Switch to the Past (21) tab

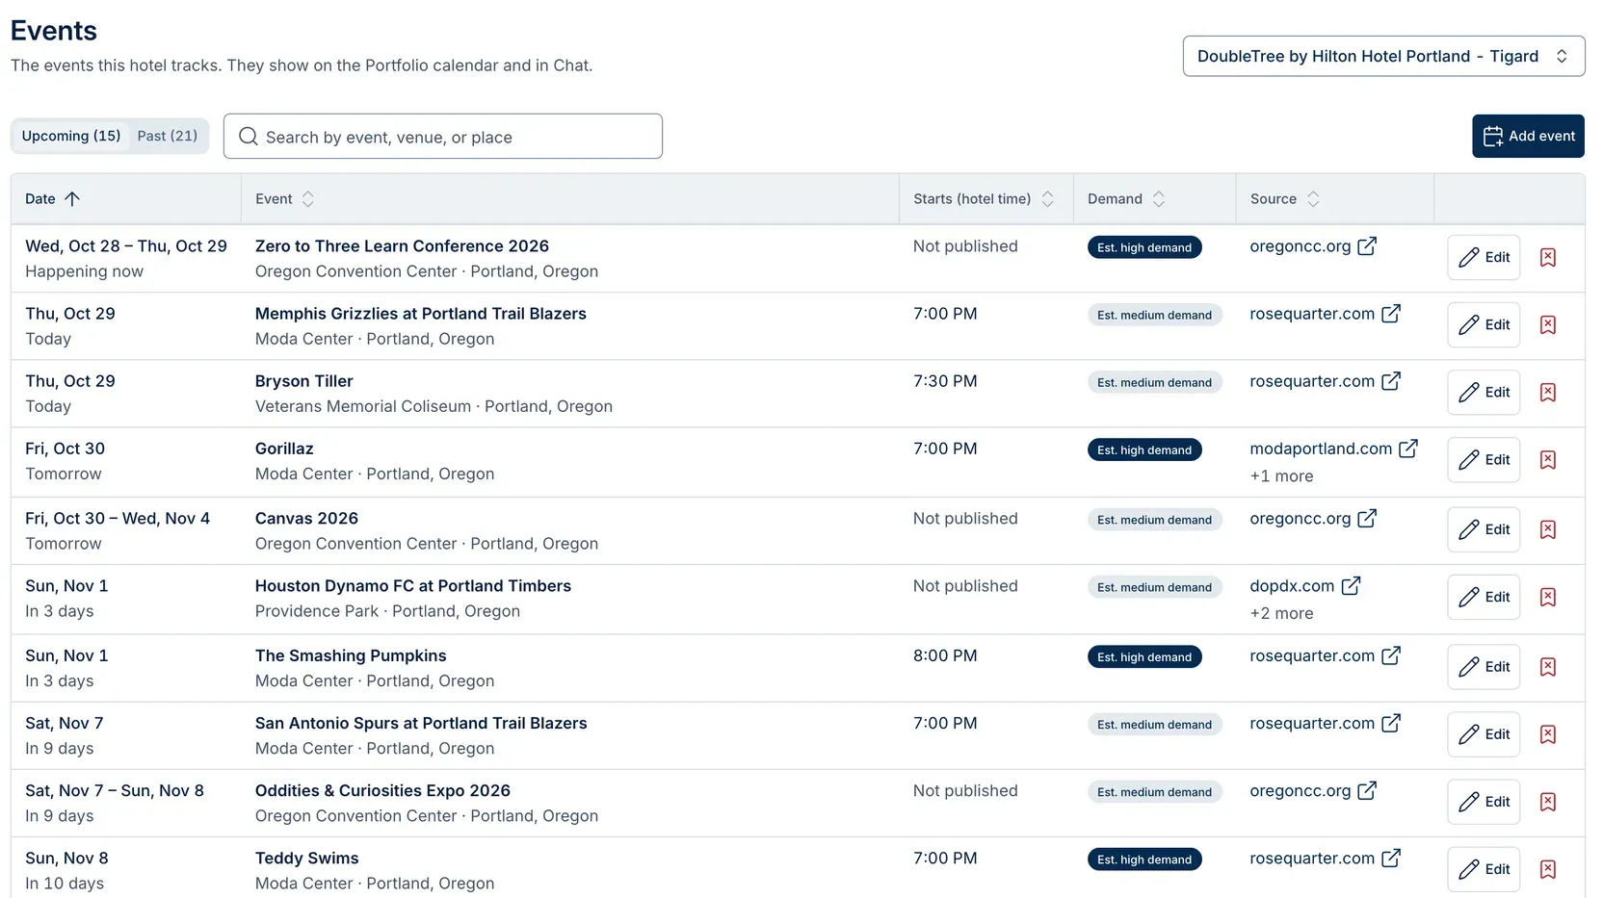point(168,136)
